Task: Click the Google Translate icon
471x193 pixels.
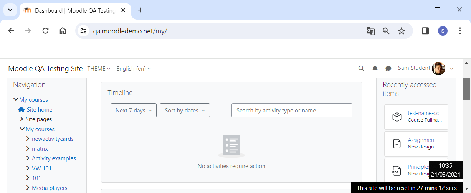Action: (x=370, y=31)
